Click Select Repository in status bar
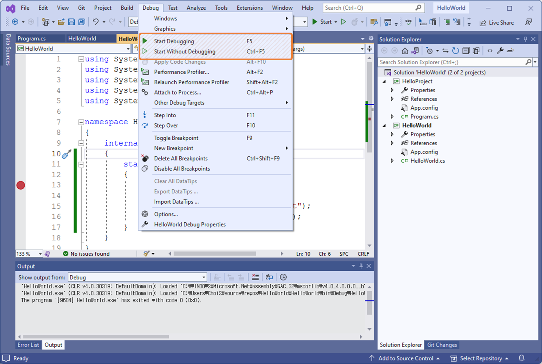 pos(480,358)
